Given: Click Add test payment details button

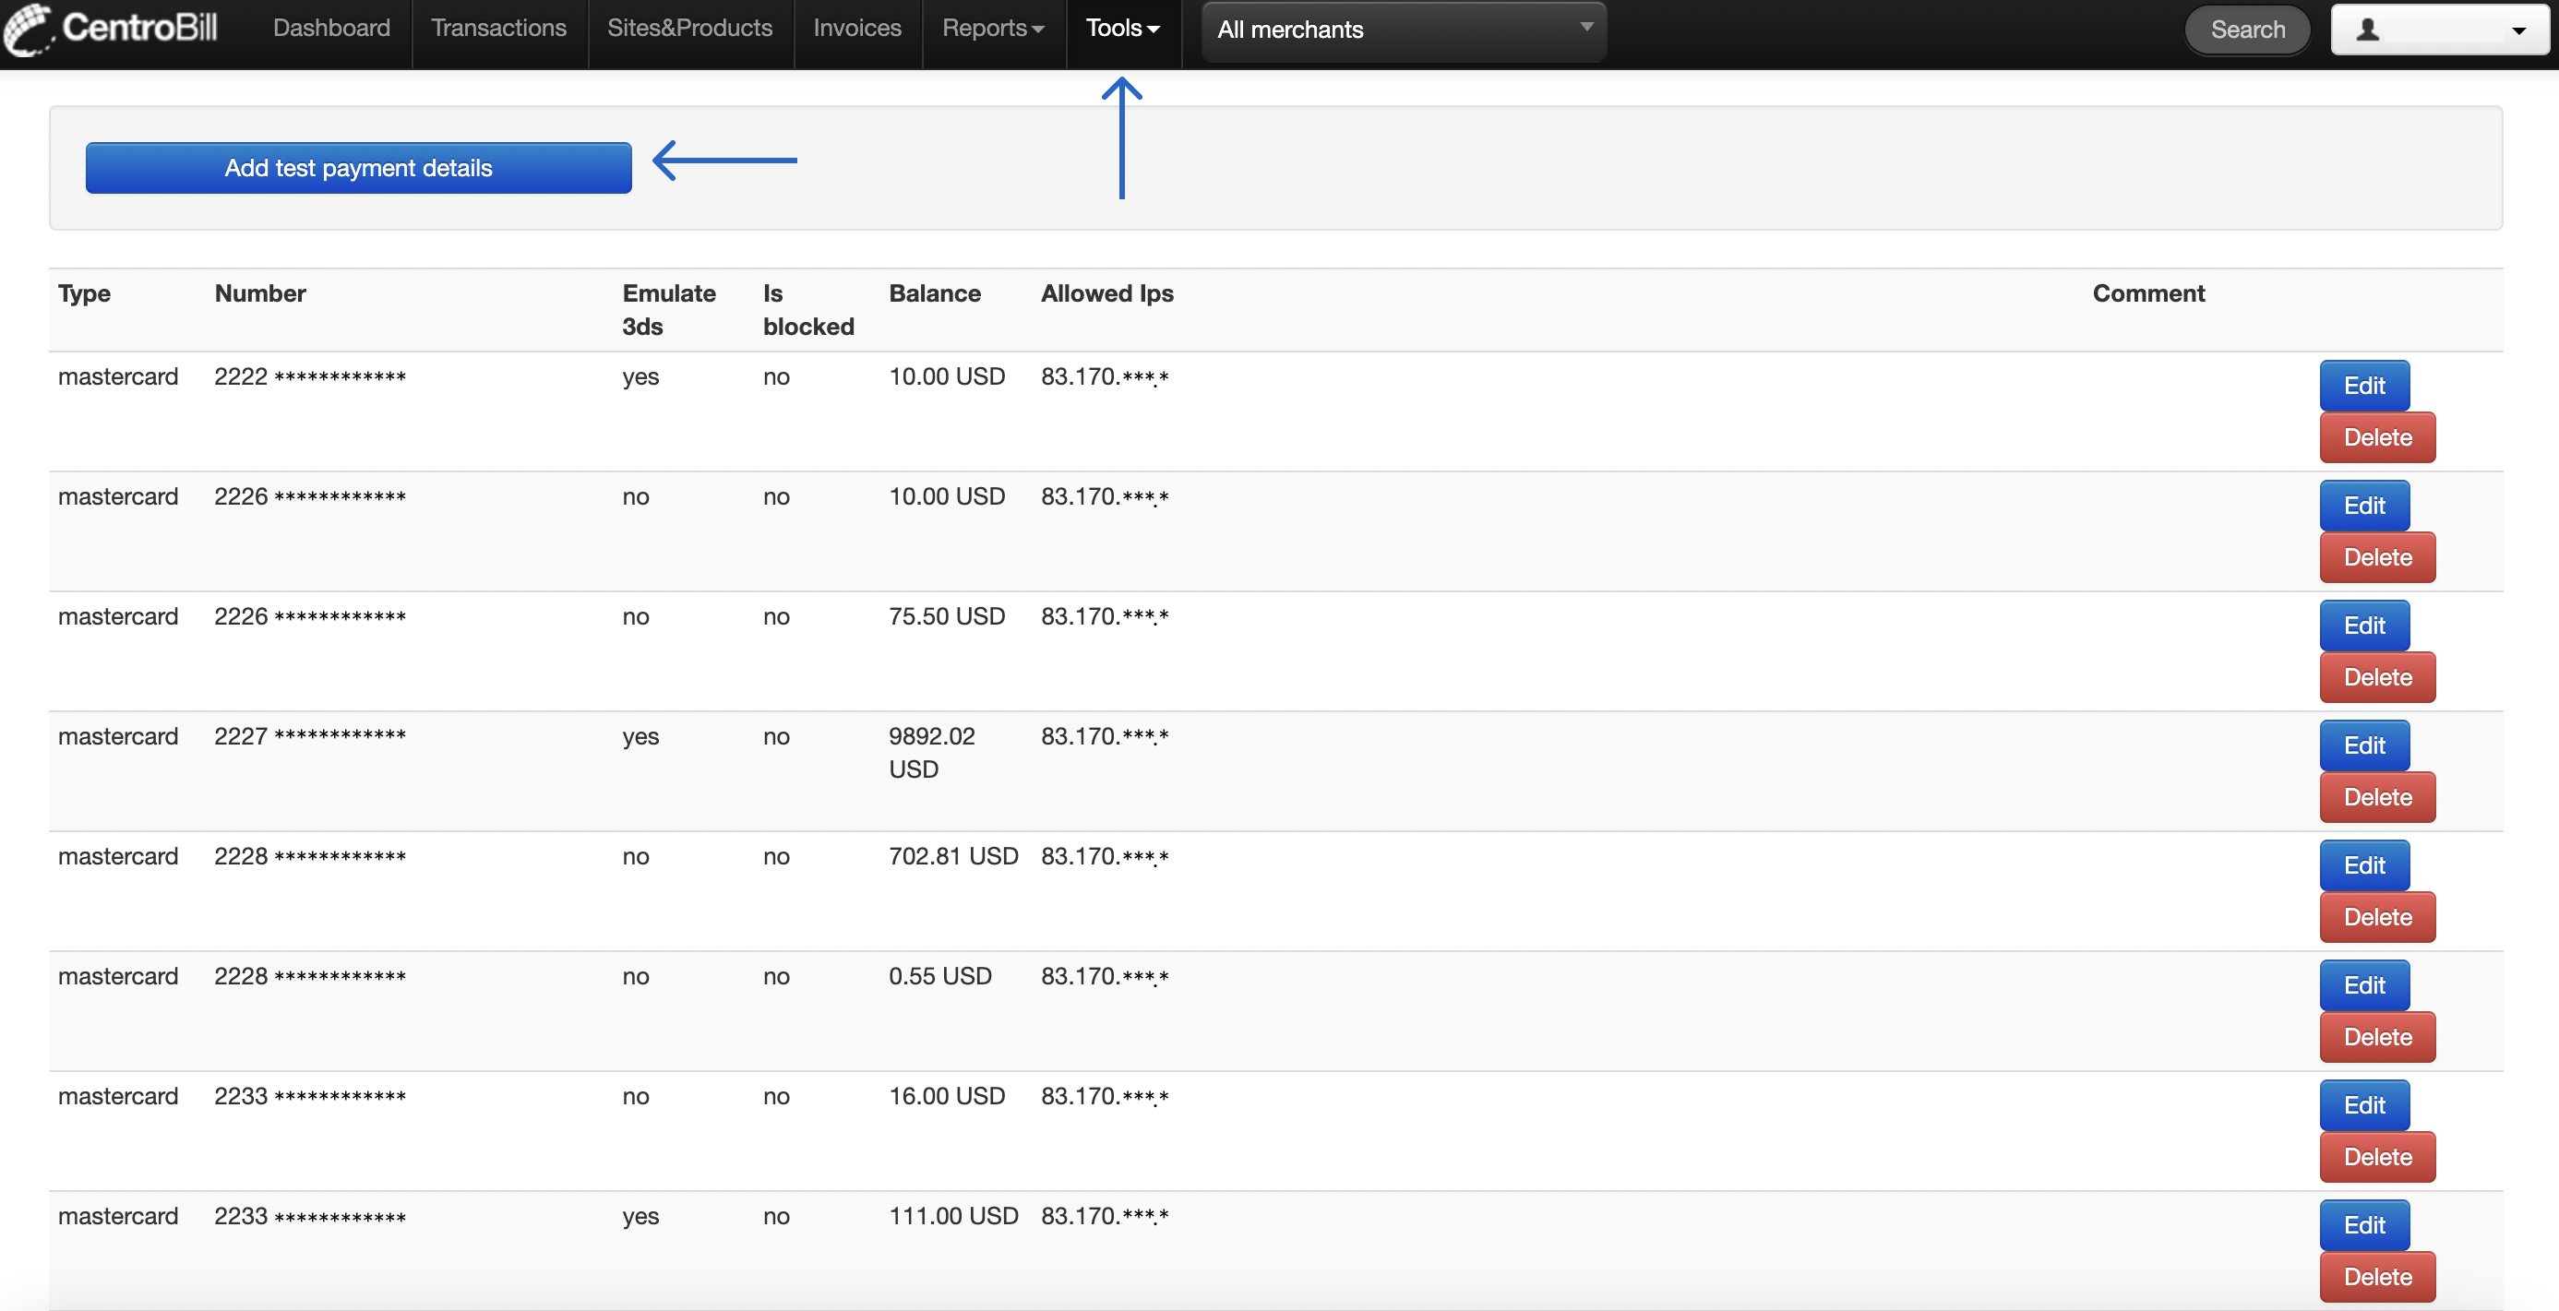Looking at the screenshot, I should click(358, 168).
